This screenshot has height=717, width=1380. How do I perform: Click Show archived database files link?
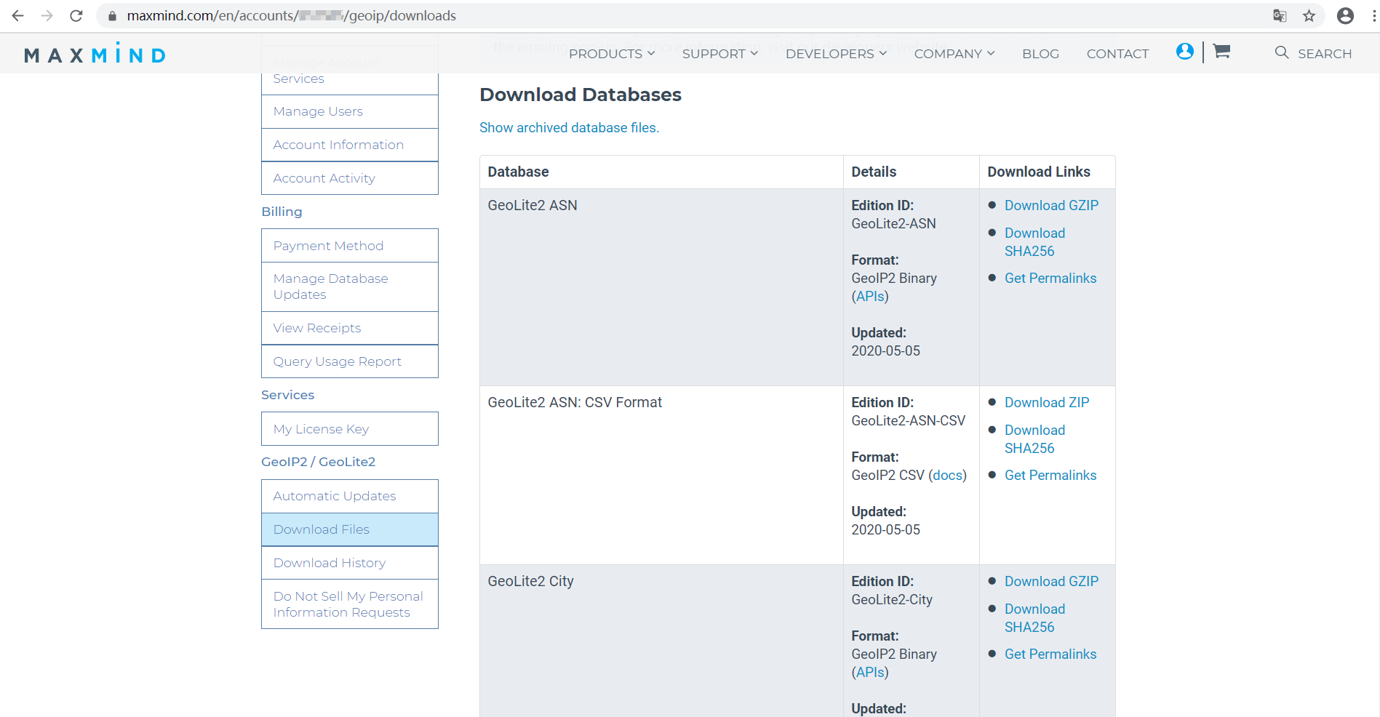pyautogui.click(x=569, y=127)
